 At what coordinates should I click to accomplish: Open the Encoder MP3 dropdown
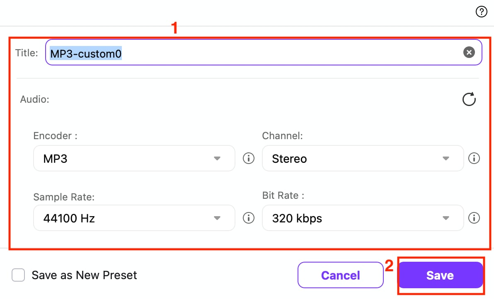[134, 158]
